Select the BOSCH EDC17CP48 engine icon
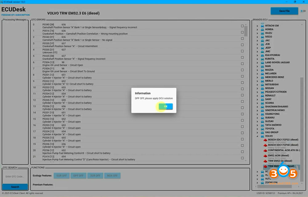 tap(265, 145)
